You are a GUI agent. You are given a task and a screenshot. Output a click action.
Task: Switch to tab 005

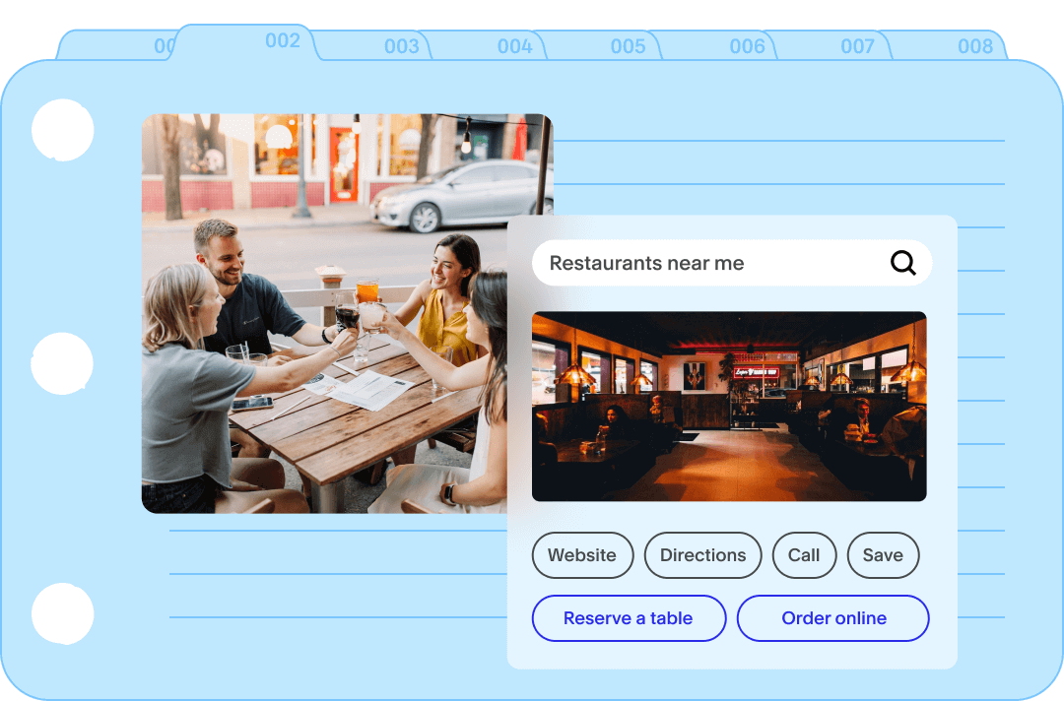tap(628, 45)
